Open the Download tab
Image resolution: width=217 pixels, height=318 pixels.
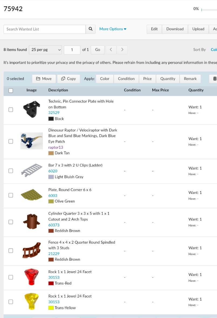point(175,29)
